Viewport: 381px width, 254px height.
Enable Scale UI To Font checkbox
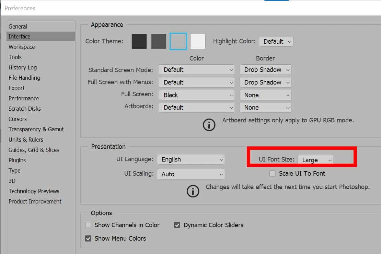click(273, 174)
